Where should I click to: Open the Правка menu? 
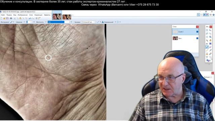9,15
